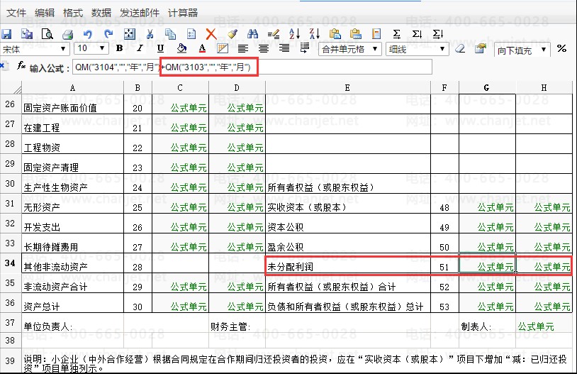Image resolution: width=577 pixels, height=374 pixels.
Task: Open the 数据 menu
Action: click(101, 13)
